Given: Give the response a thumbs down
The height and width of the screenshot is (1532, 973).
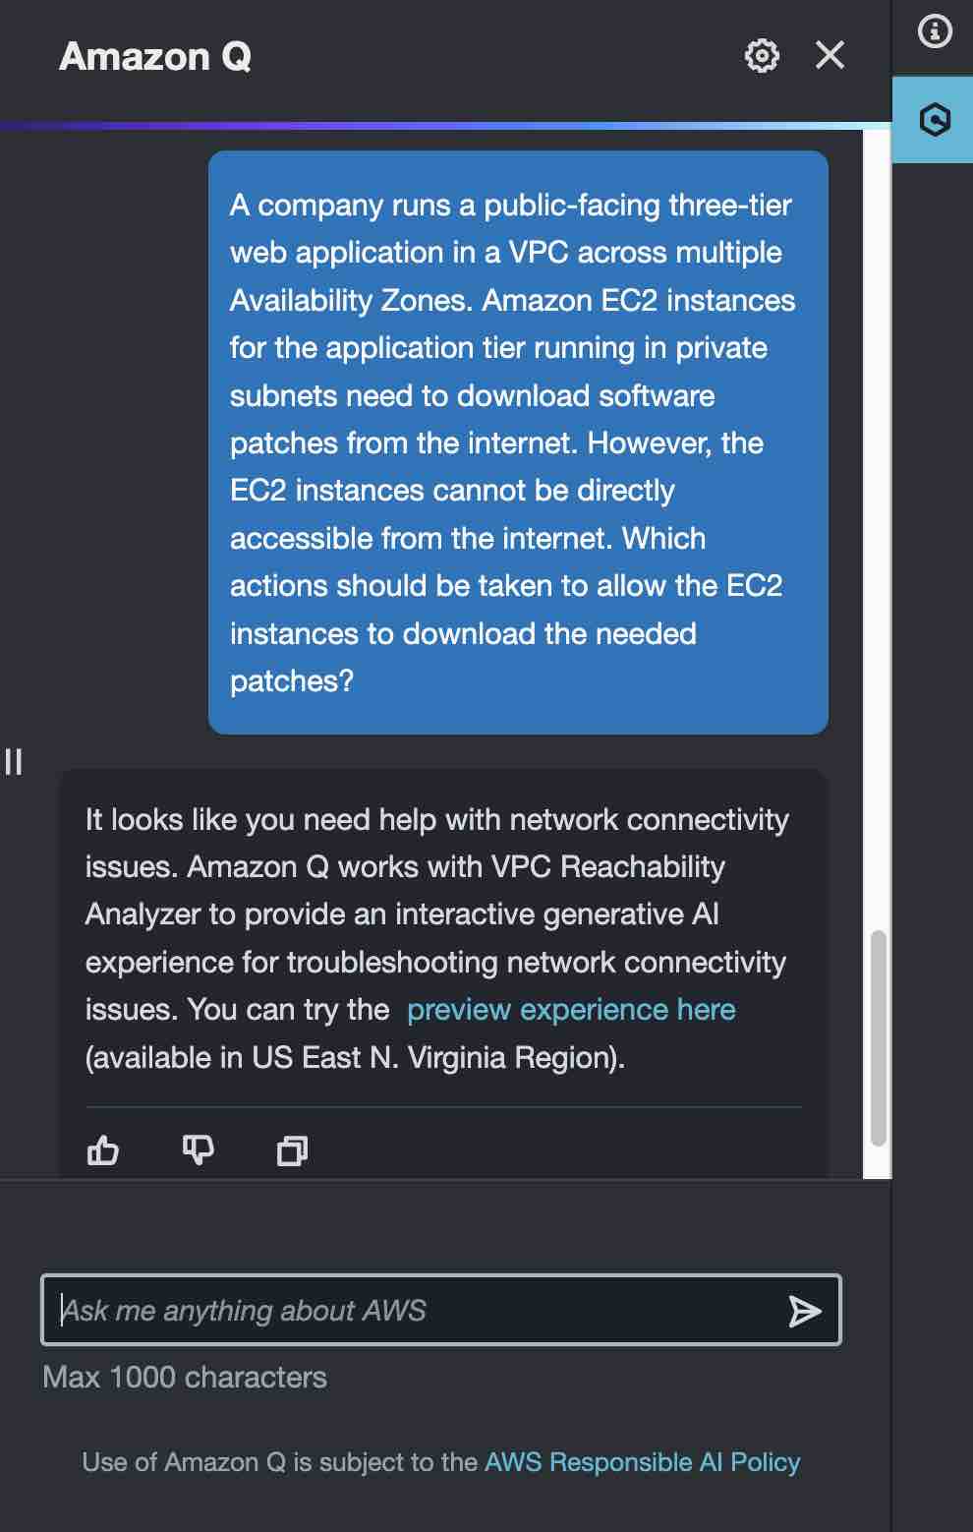Looking at the screenshot, I should (x=199, y=1149).
